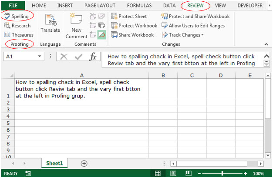Click zoom in plus button
This screenshot has height=178, width=273.
[246, 174]
